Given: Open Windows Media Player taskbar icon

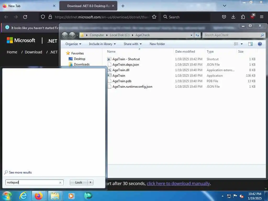Looking at the screenshot, I should 71,196.
